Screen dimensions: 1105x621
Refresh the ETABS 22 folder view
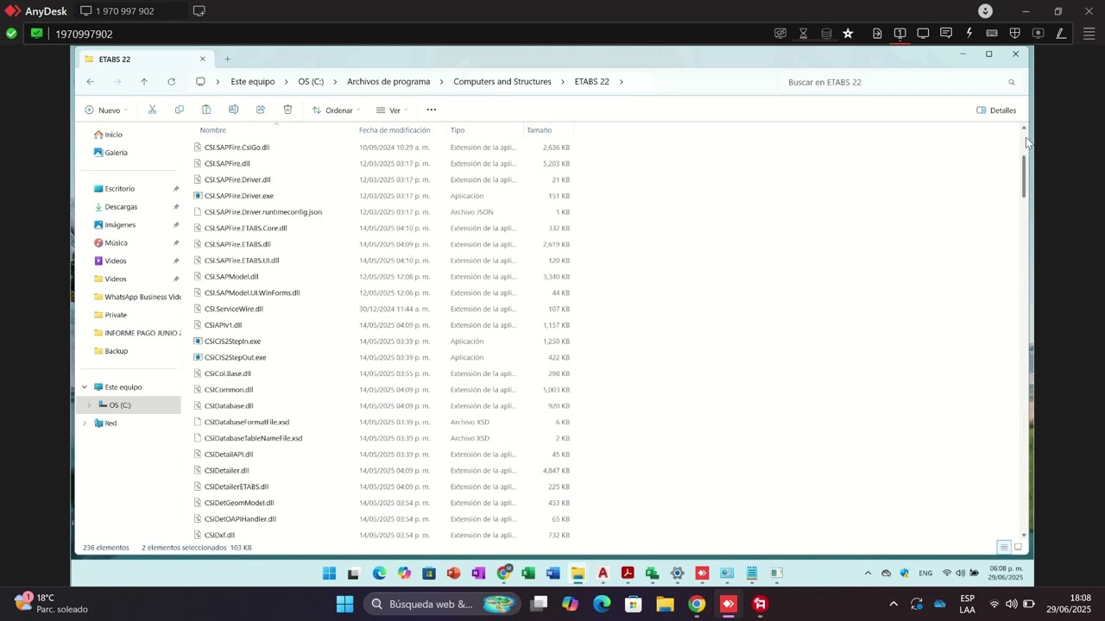[x=171, y=82]
